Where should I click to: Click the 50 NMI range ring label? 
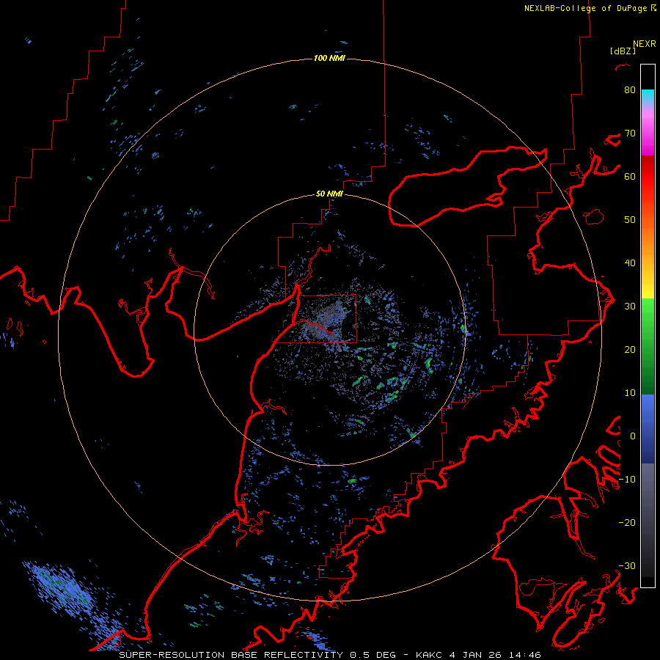point(329,194)
